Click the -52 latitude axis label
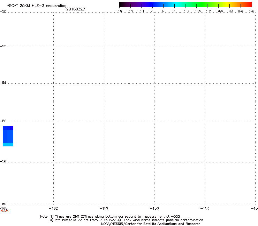258x226 pixels. [x=3, y=46]
